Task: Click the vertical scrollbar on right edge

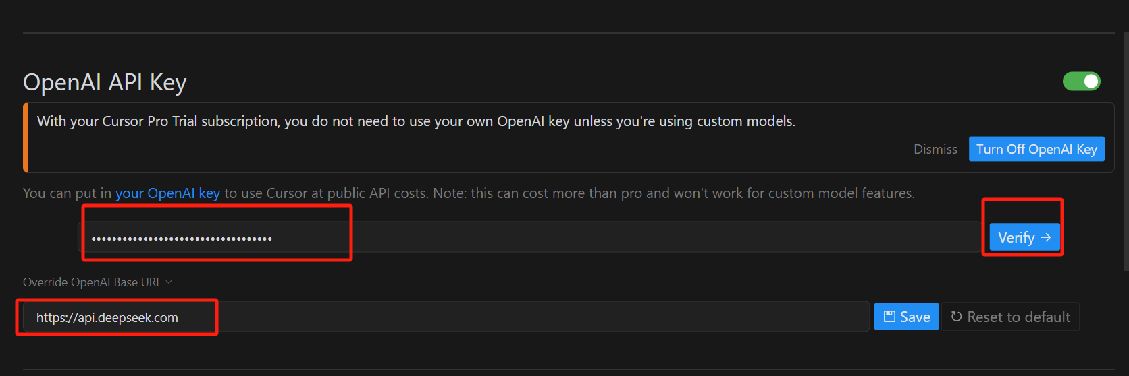Action: (x=1124, y=148)
